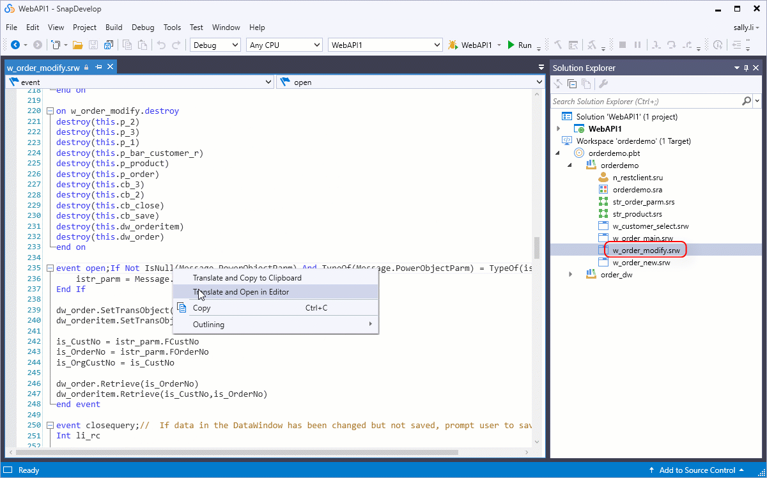Open the Project menu
This screenshot has width=767, height=478.
pos(84,27)
